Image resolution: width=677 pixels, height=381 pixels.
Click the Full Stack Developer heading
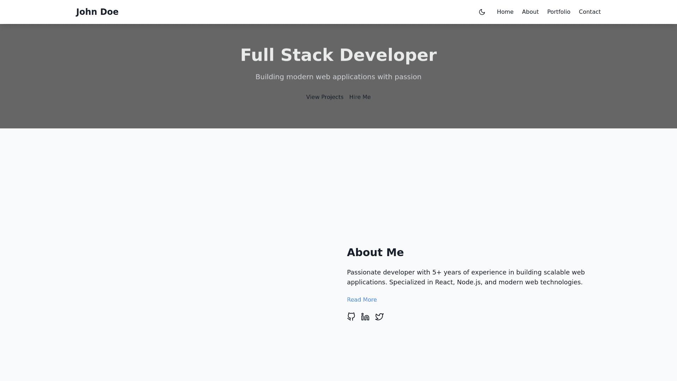tap(338, 55)
